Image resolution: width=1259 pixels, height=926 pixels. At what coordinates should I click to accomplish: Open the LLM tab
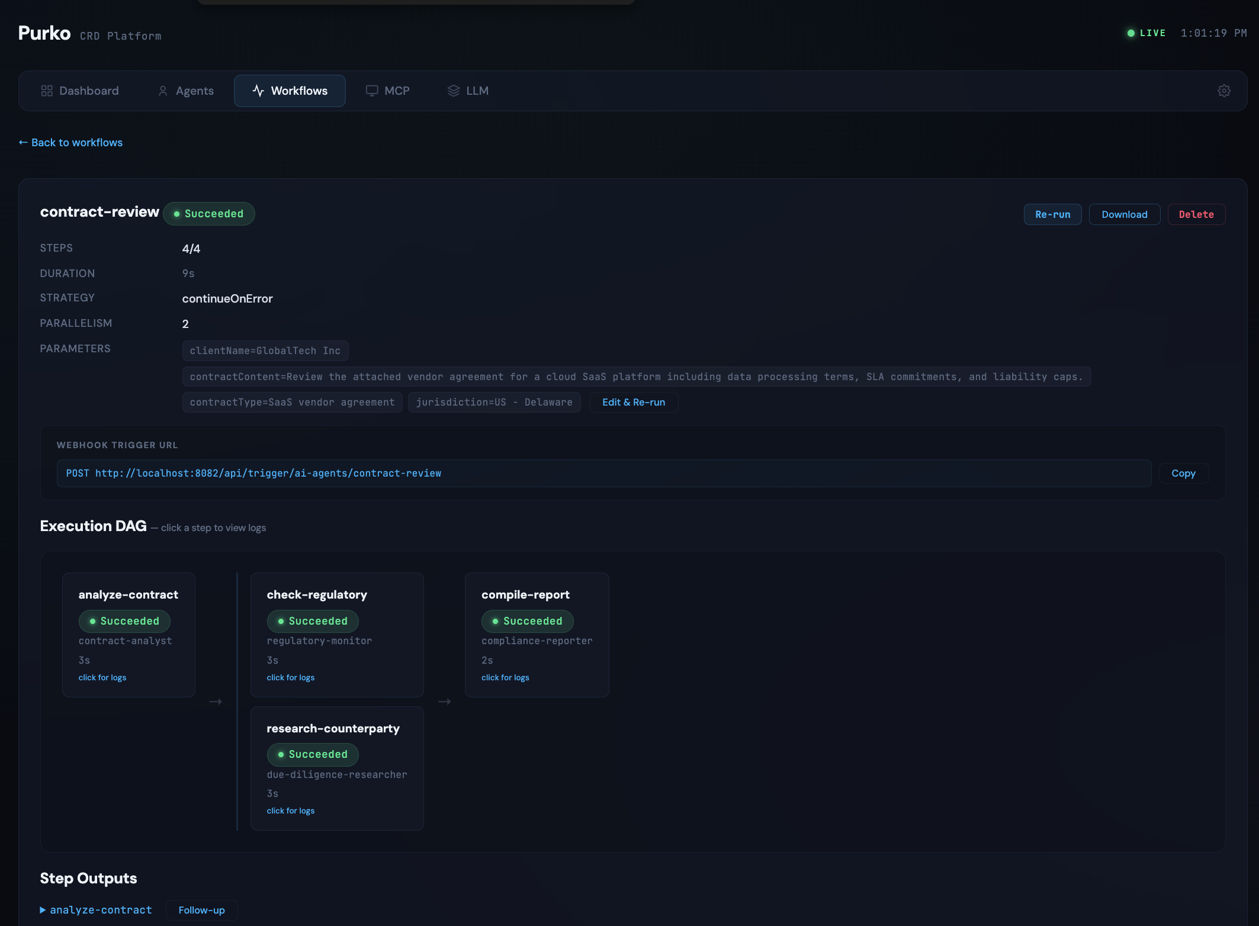(468, 91)
